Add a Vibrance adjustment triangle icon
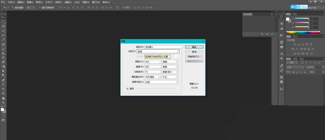Image resolution: width=325 pixels, height=140 pixels. tap(311, 44)
